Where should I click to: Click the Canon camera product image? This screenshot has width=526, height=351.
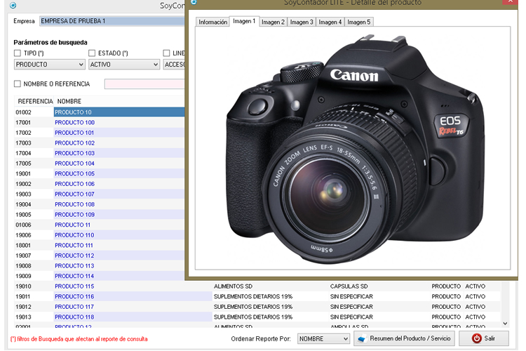coord(356,148)
